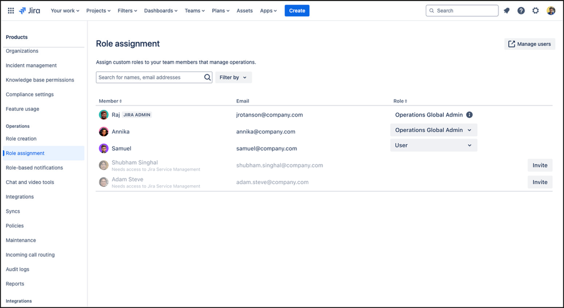Open Samuel's User role dropdown
This screenshot has height=308, width=564.
[x=434, y=145]
